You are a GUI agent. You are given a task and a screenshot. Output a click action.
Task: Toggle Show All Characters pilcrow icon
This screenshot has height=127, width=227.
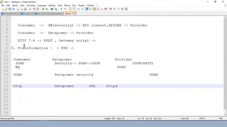click(x=83, y=9)
